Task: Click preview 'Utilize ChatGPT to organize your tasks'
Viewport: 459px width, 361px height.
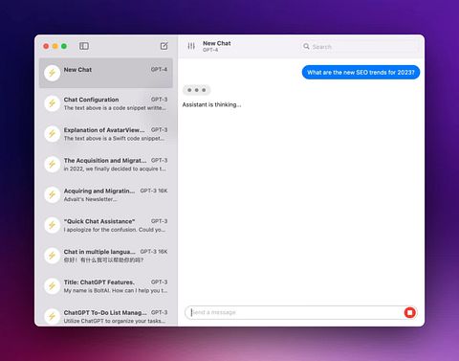Action: point(115,321)
